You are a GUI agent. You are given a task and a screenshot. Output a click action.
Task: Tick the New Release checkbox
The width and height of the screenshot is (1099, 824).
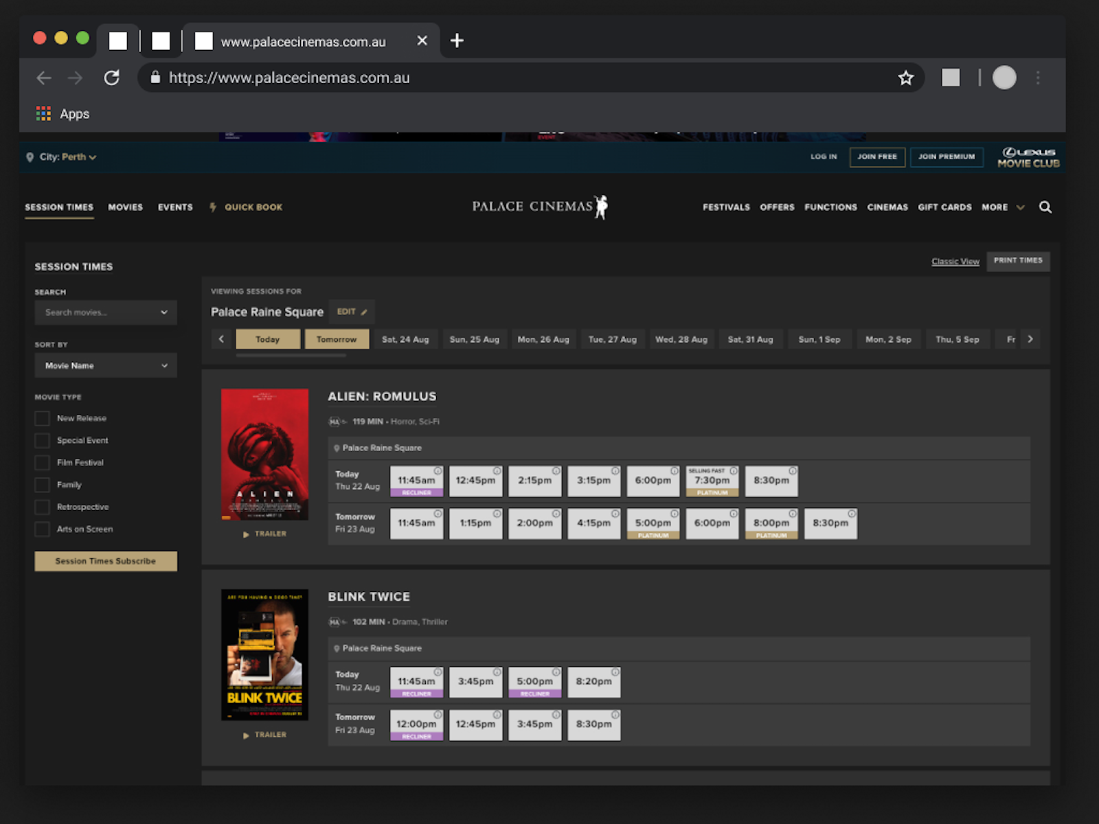click(x=42, y=418)
